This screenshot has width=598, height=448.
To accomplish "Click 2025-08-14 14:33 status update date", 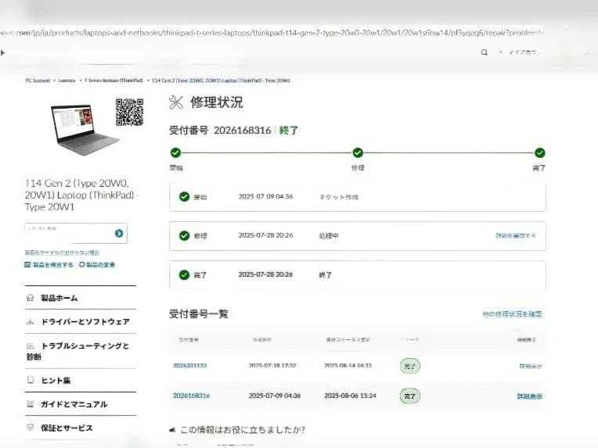I will pyautogui.click(x=348, y=365).
